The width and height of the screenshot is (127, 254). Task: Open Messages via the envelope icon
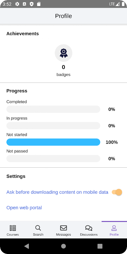pos(63,228)
